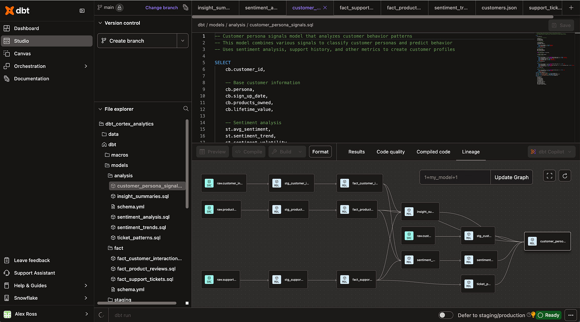Open the fullscreen lineage graph icon
This screenshot has height=322, width=580.
click(x=549, y=176)
